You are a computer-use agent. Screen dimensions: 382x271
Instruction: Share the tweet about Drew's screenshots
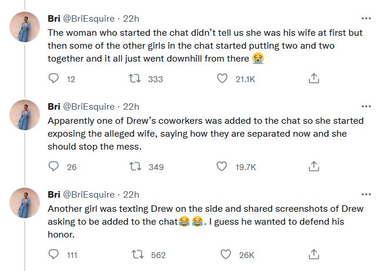pos(314,255)
